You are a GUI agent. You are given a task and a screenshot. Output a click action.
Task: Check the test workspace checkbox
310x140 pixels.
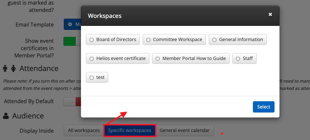pos(92,78)
